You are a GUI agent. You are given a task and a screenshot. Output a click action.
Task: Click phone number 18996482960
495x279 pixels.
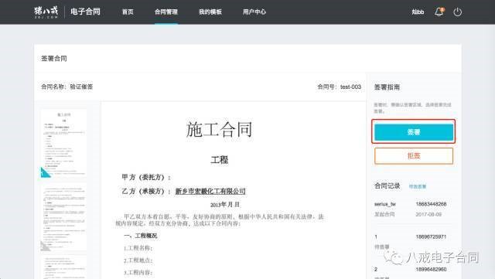click(x=431, y=269)
